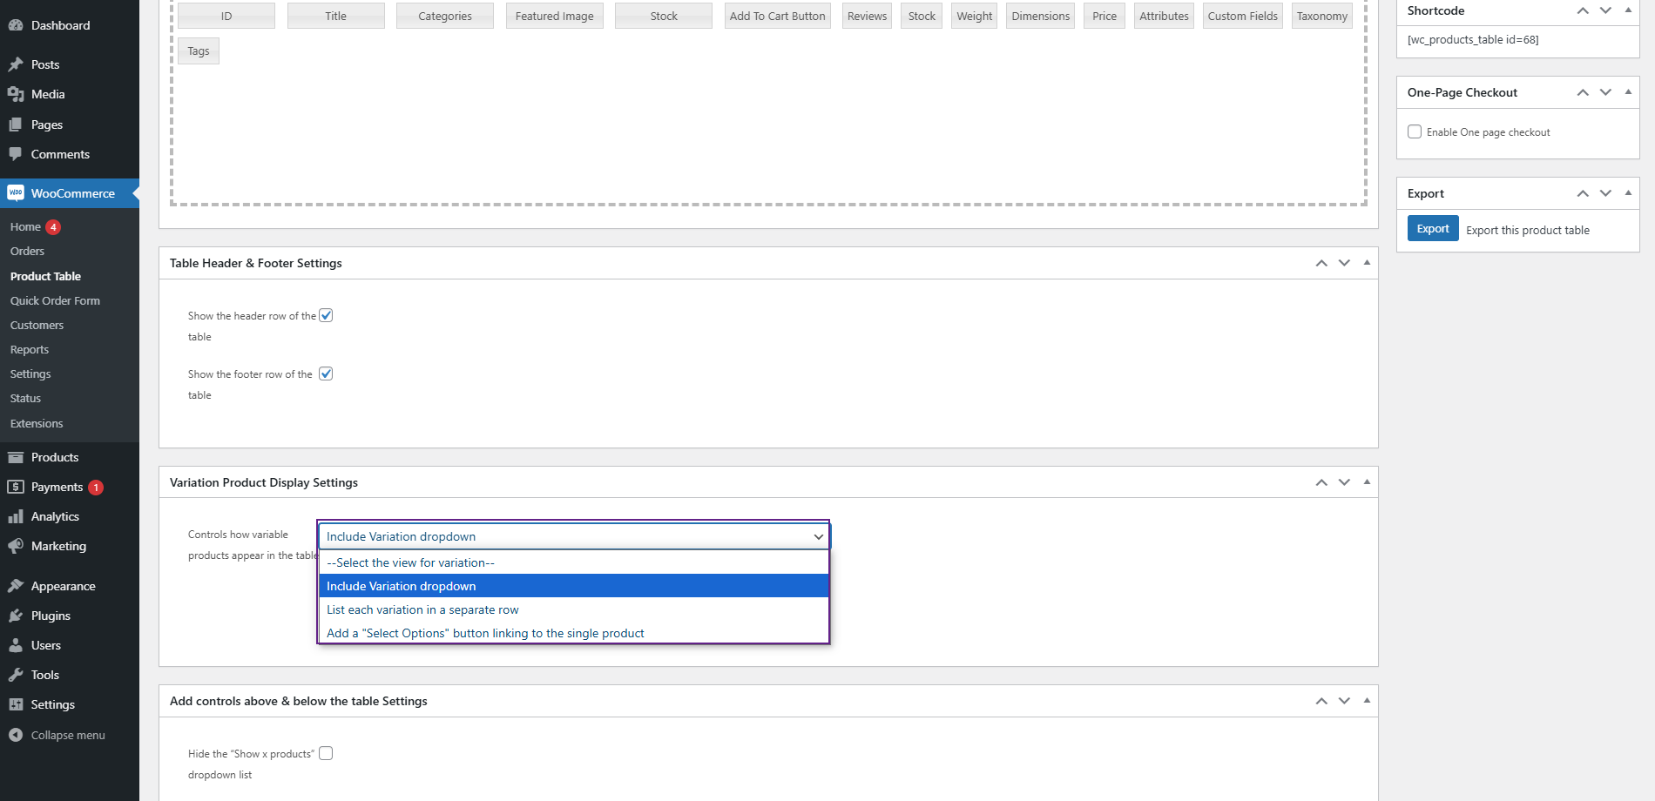This screenshot has width=1655, height=801.
Task: Check Hide the "Show x products" checkbox
Action: [326, 753]
